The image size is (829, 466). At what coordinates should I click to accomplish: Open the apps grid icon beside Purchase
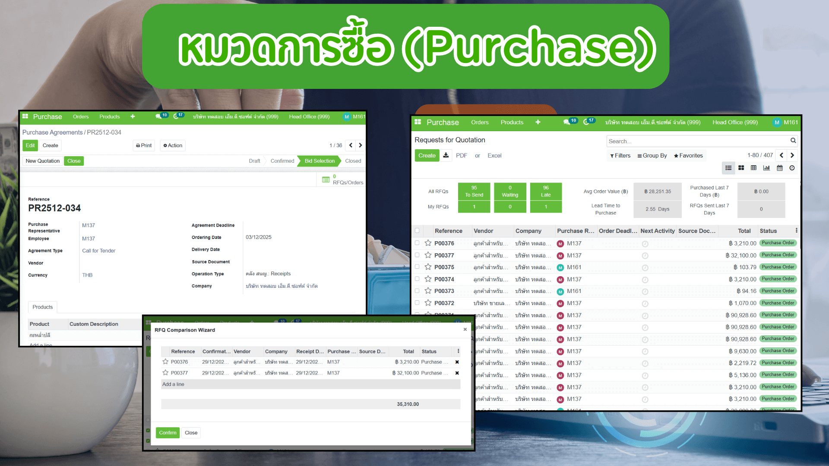click(417, 122)
